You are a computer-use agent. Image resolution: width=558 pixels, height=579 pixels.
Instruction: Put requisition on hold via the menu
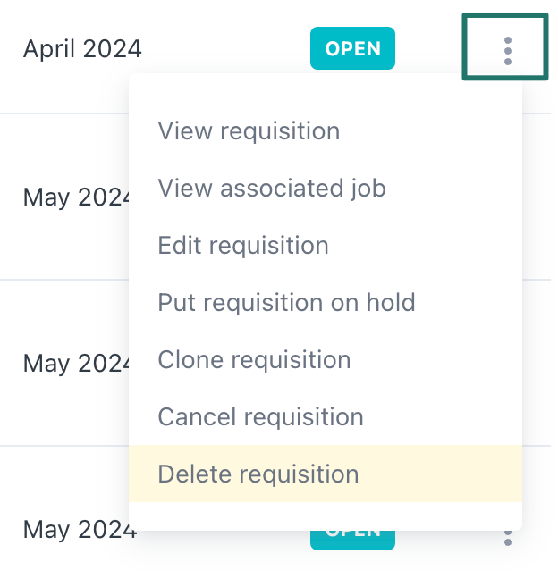pyautogui.click(x=286, y=302)
